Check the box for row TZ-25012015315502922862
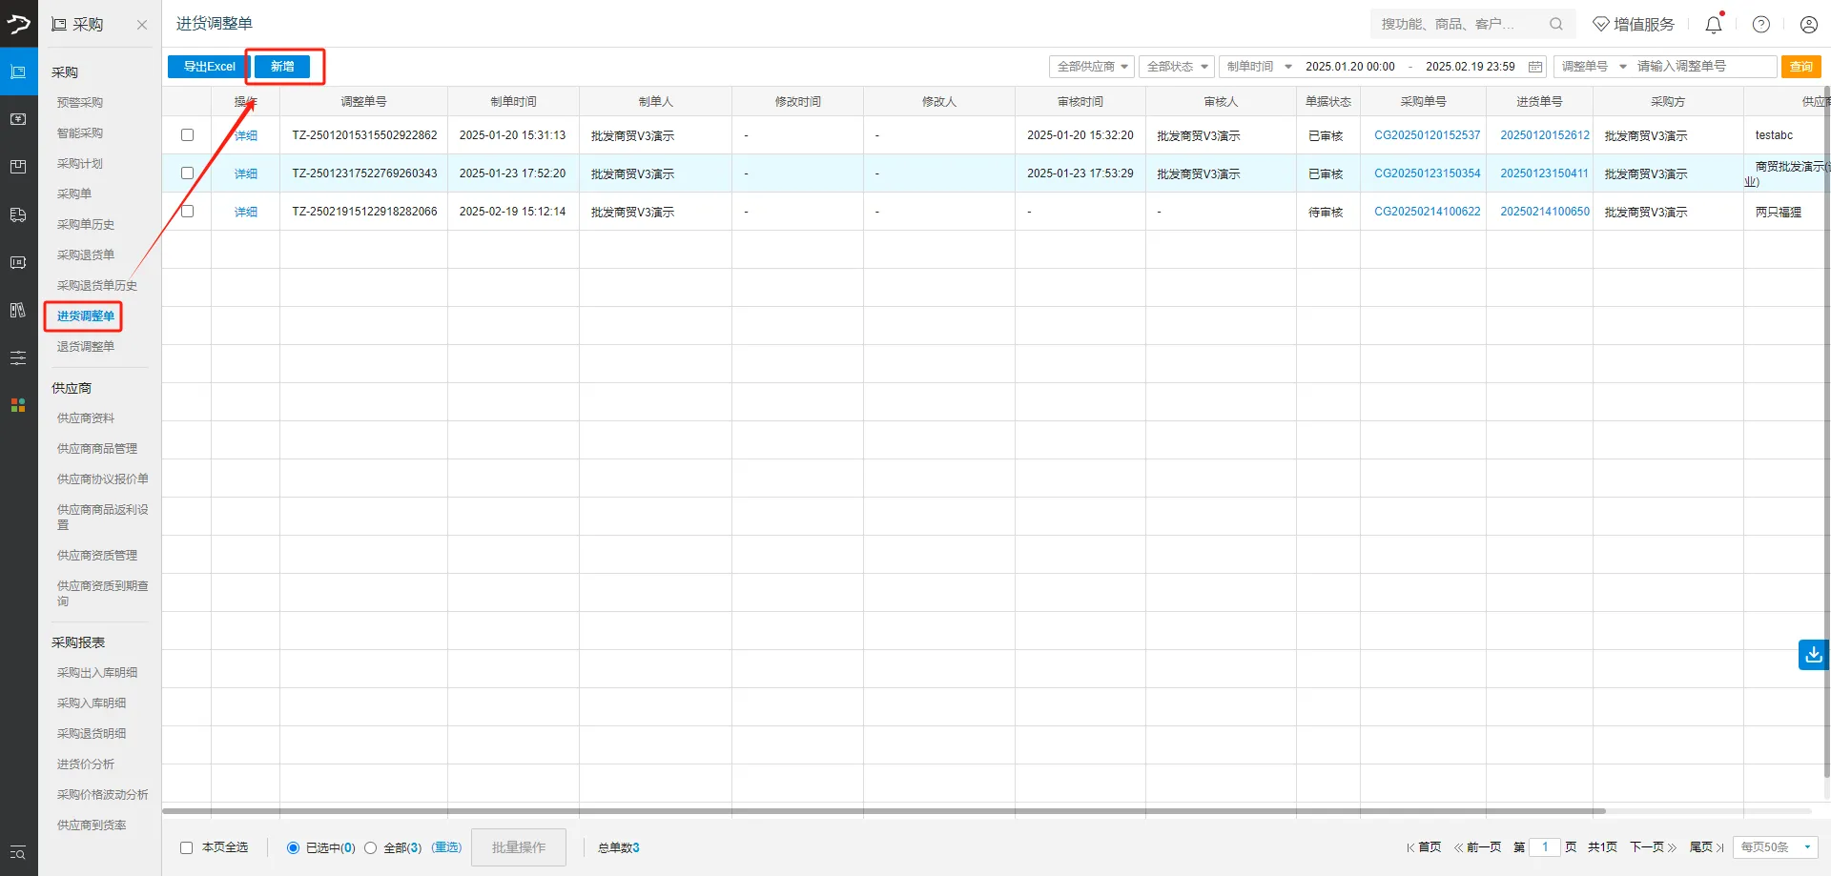 click(187, 135)
